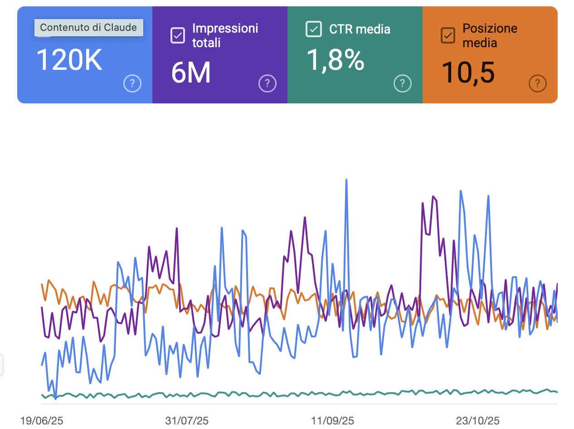The image size is (574, 429).
Task: Open the CTR media help icon
Action: pyautogui.click(x=402, y=83)
